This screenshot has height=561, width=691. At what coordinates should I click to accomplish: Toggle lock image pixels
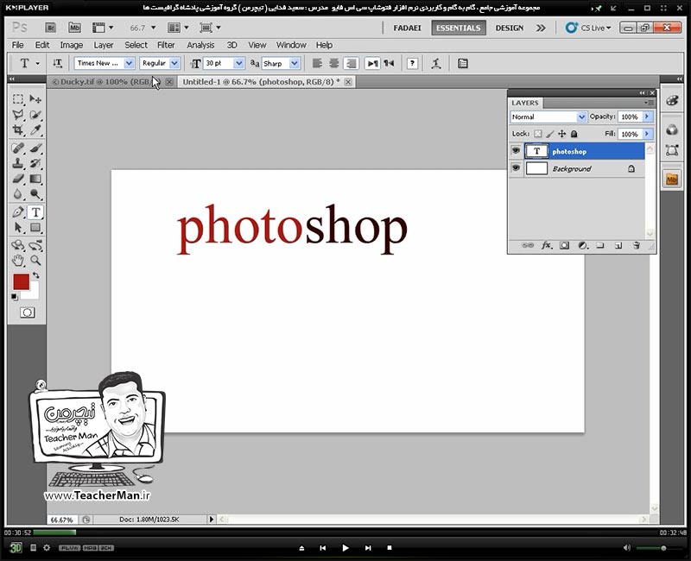[550, 134]
